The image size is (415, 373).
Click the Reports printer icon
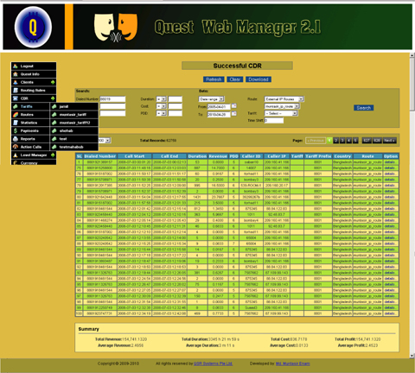pyautogui.click(x=16, y=139)
